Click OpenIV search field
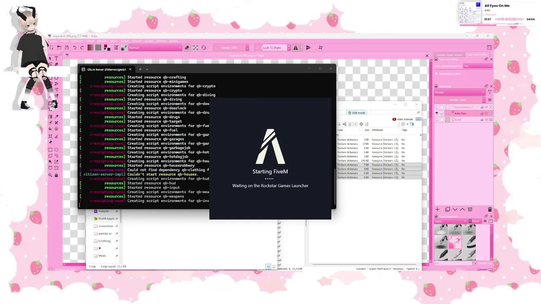Screen dimensions: 541x304 coord(396,113)
